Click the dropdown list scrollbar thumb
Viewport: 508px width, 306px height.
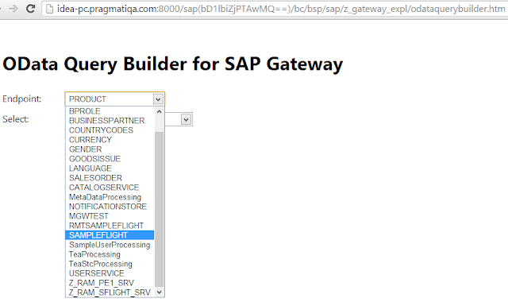pos(159,209)
